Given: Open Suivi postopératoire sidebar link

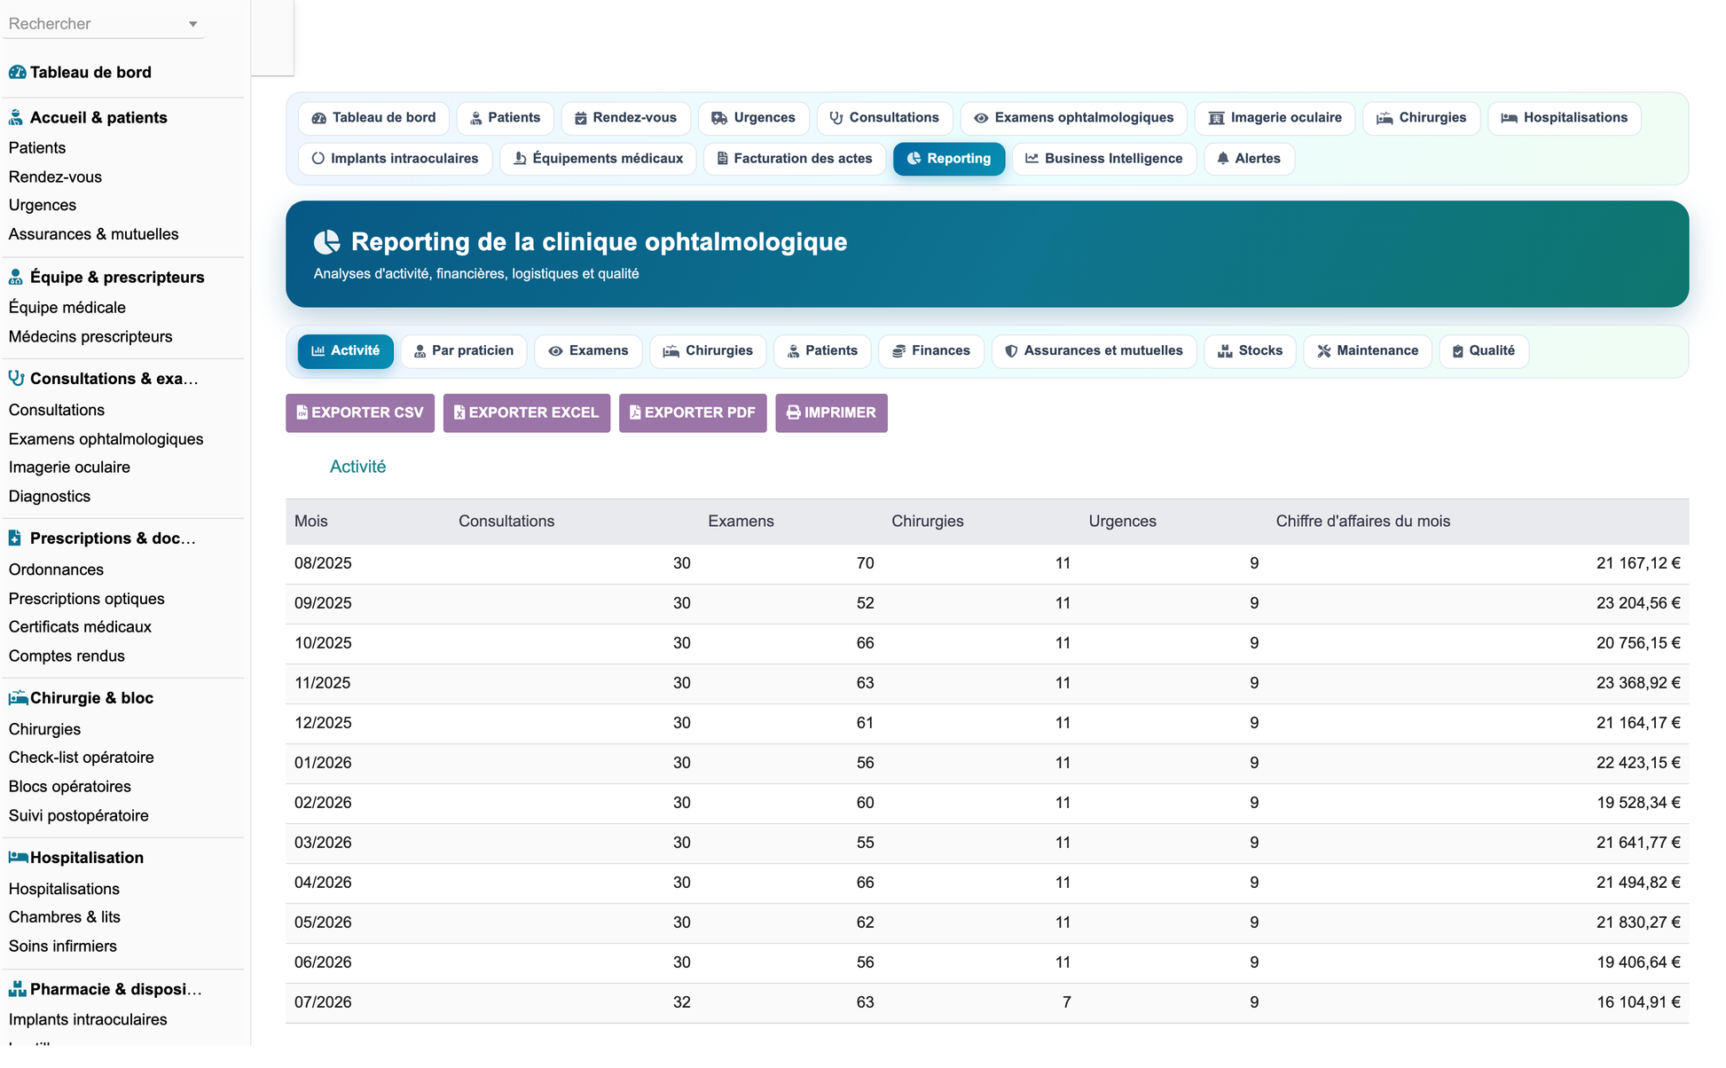Looking at the screenshot, I should (x=79, y=816).
